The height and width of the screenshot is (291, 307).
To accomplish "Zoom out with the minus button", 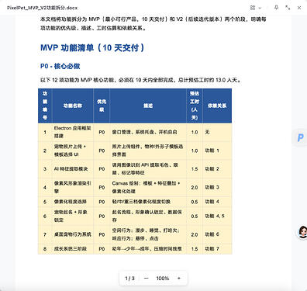I will pyautogui.click(x=146, y=279).
